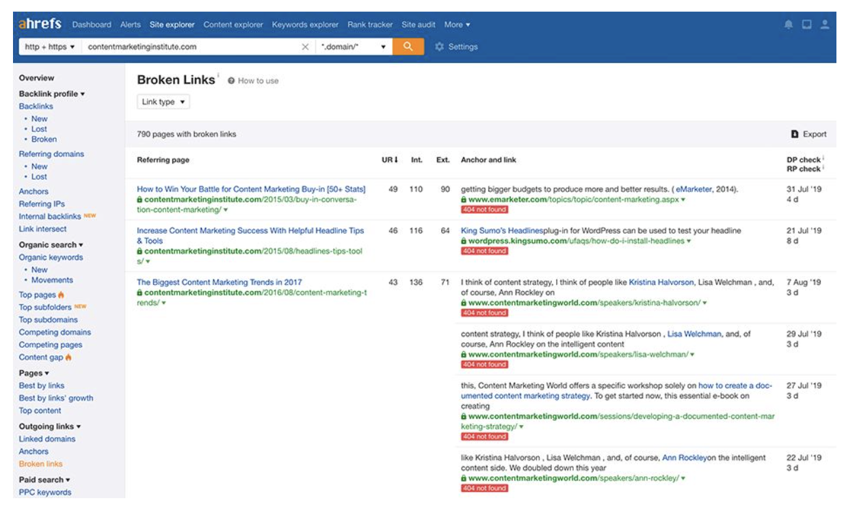The height and width of the screenshot is (507, 859).
Task: Clear the domain input with X icon
Action: [x=305, y=46]
